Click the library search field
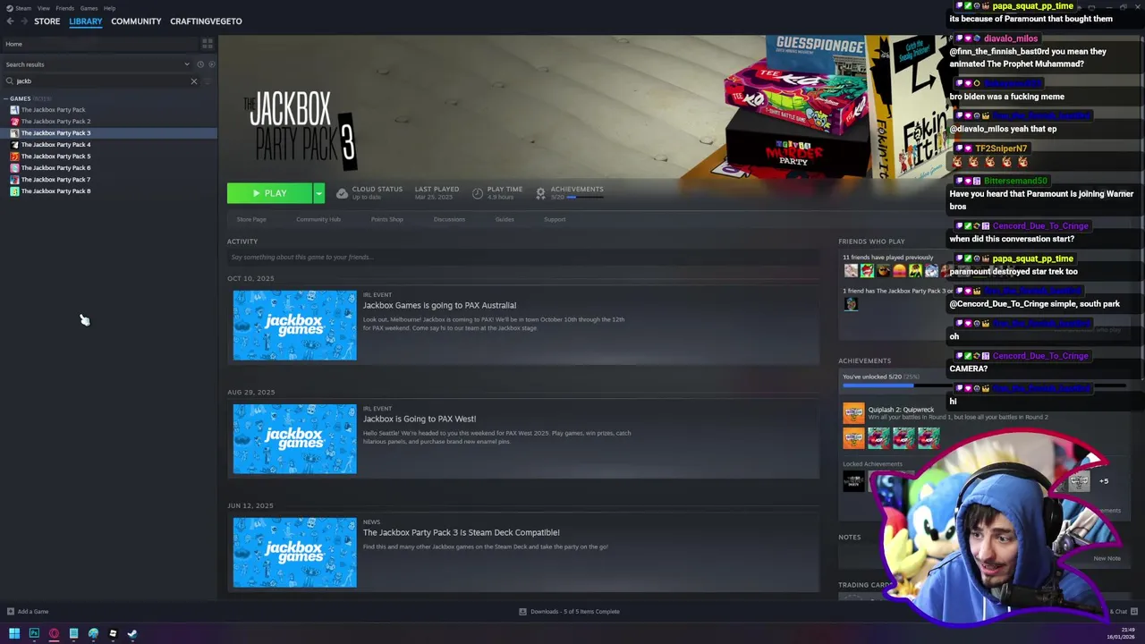Image resolution: width=1145 pixels, height=644 pixels. 100,81
